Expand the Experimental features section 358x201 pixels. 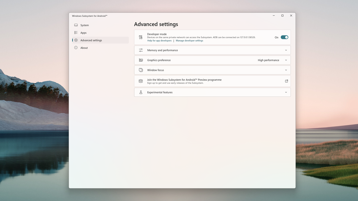tap(286, 92)
